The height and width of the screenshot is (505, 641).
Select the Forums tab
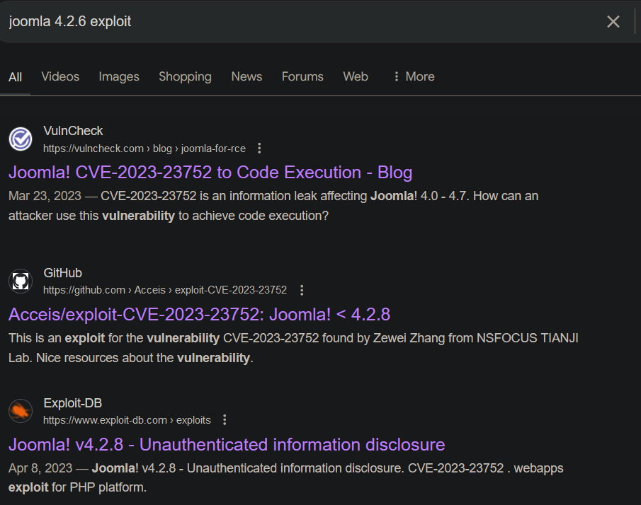[302, 76]
